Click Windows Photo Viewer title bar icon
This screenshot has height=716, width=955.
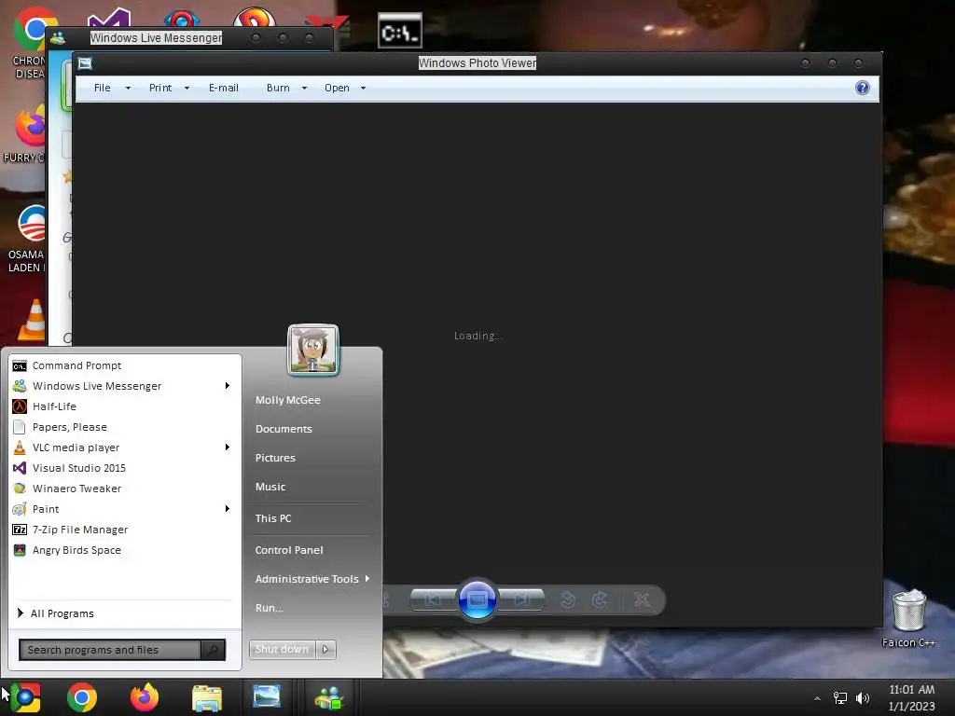click(x=85, y=63)
